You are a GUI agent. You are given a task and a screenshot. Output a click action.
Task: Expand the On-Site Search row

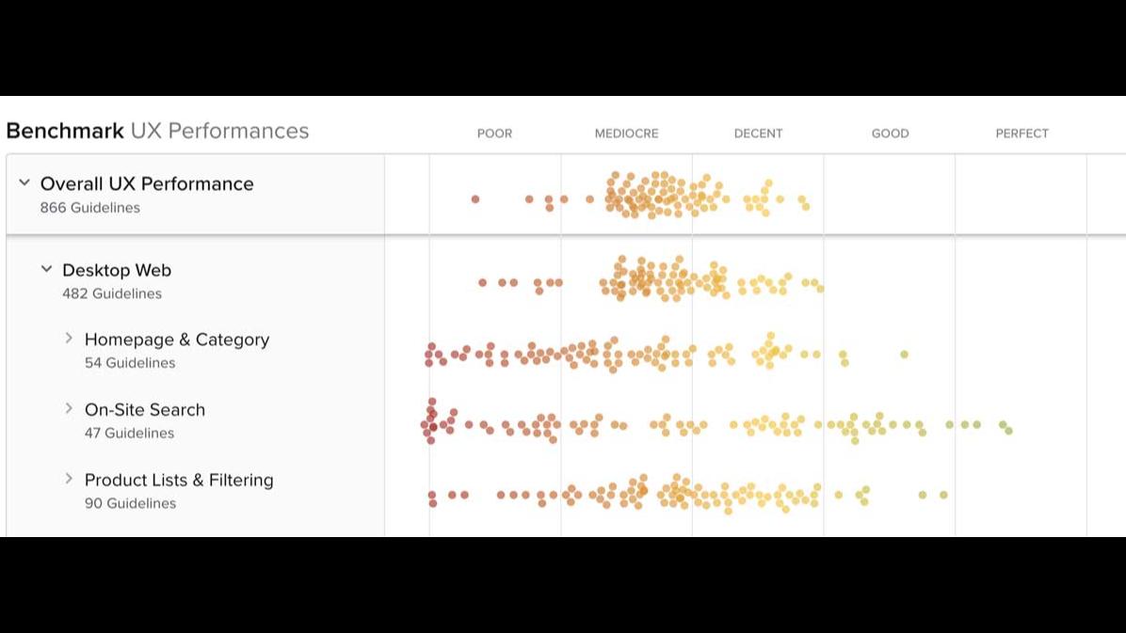click(69, 408)
